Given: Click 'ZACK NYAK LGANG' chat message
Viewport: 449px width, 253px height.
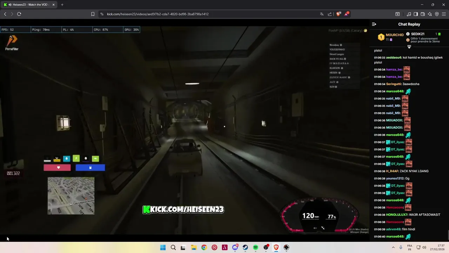Looking at the screenshot, I should 414,171.
